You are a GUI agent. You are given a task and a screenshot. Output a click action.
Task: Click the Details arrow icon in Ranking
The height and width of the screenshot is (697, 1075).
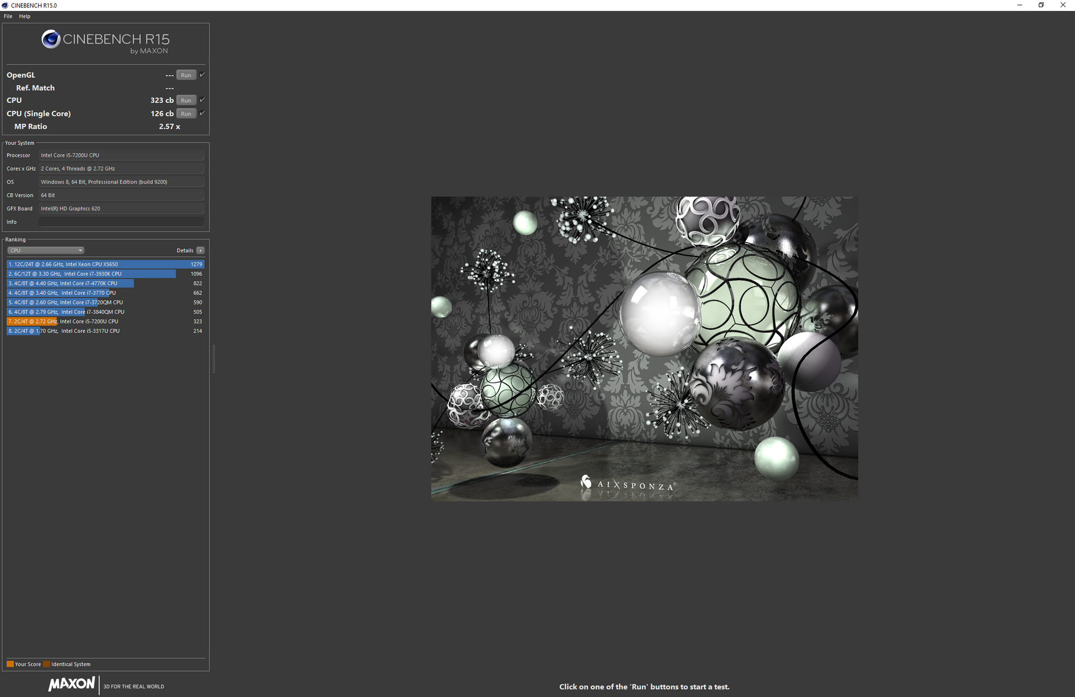pos(201,250)
